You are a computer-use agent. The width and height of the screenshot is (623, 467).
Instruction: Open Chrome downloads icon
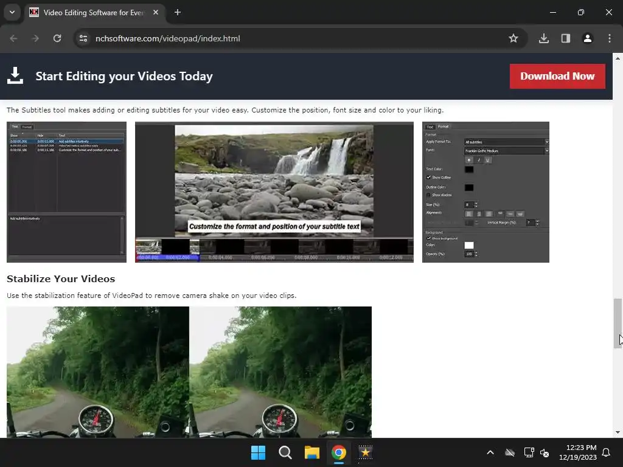click(544, 38)
